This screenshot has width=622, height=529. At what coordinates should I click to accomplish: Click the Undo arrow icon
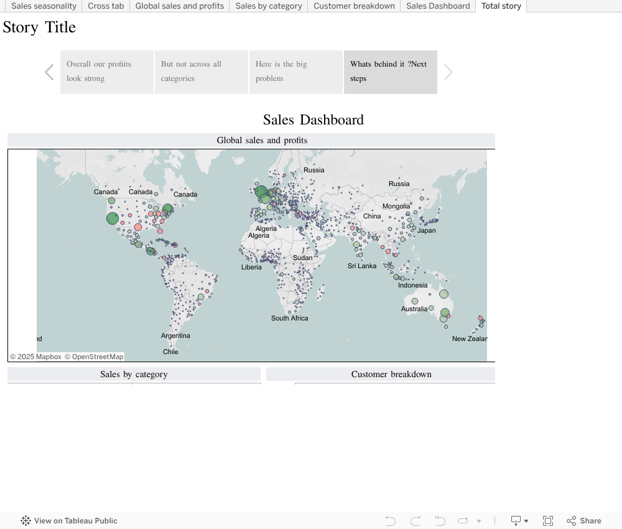point(391,521)
